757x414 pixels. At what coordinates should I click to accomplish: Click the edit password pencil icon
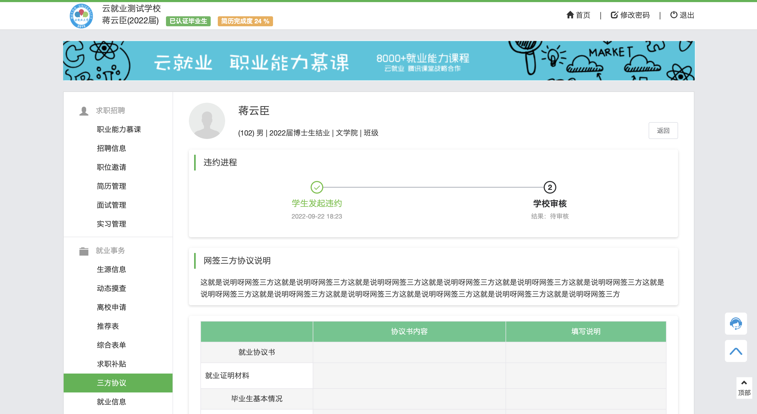tap(614, 15)
